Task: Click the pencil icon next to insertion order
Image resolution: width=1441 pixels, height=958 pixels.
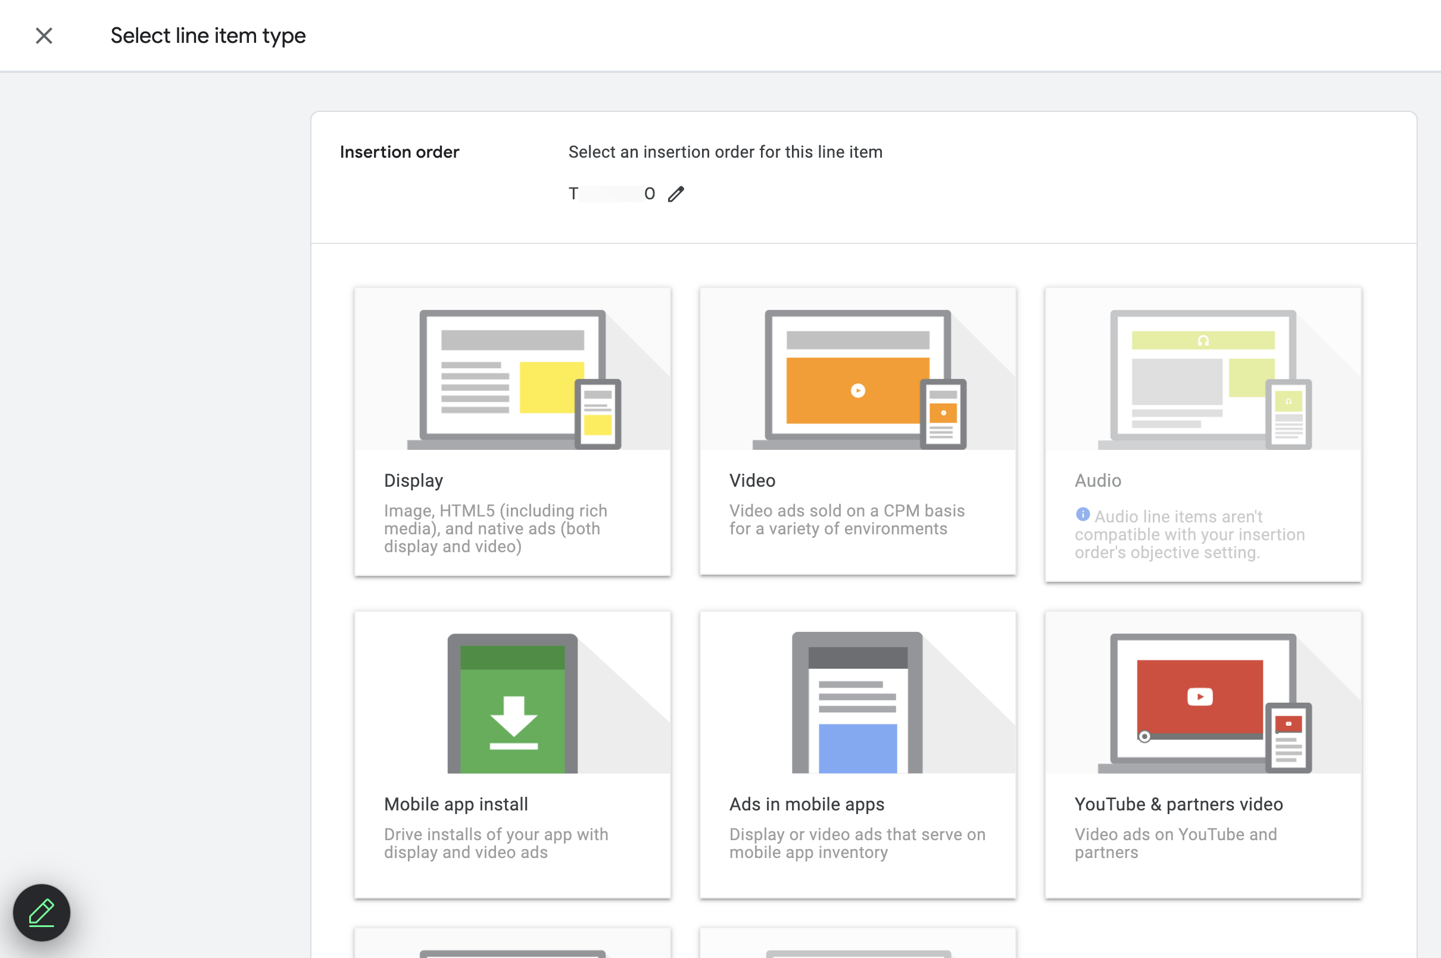Action: coord(676,195)
